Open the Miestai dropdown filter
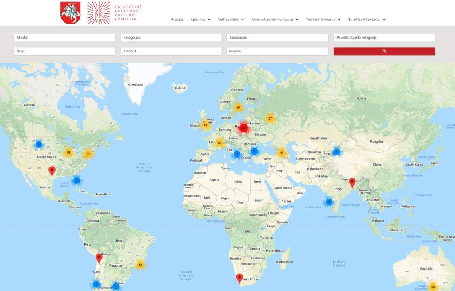The width and height of the screenshot is (455, 291). coord(64,38)
